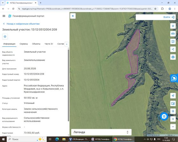Open the Chrome profile icon
178x142 pixels.
[170, 9]
